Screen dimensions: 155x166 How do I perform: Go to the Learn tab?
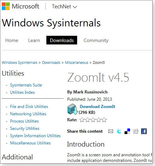pos(34,40)
